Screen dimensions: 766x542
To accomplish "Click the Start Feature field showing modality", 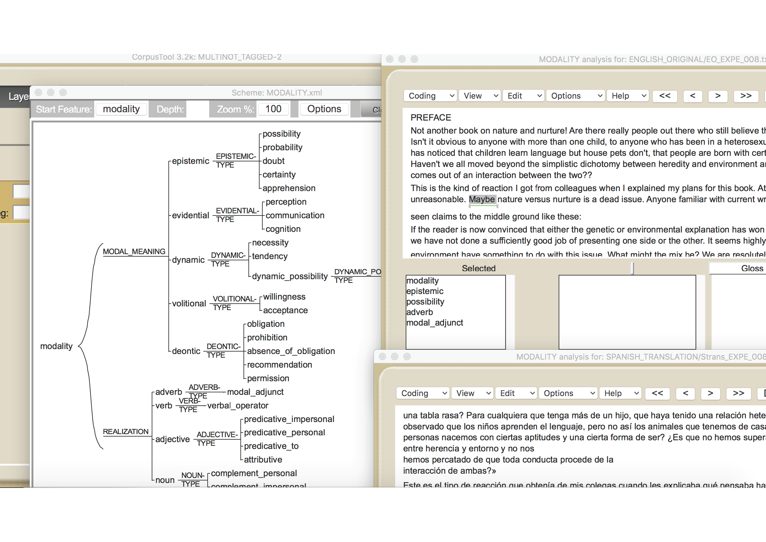I will [x=121, y=109].
